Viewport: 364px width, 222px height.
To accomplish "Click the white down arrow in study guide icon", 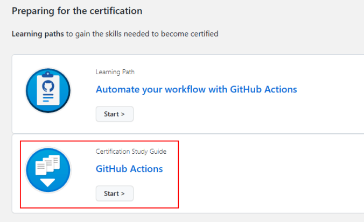I will point(47,183).
